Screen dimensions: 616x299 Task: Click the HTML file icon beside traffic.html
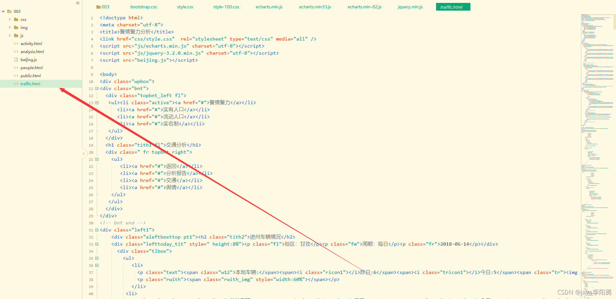(x=16, y=84)
